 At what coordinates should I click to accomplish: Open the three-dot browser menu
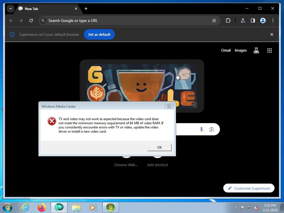[x=273, y=21]
